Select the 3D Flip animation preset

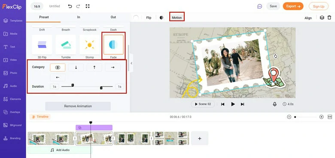tap(42, 45)
